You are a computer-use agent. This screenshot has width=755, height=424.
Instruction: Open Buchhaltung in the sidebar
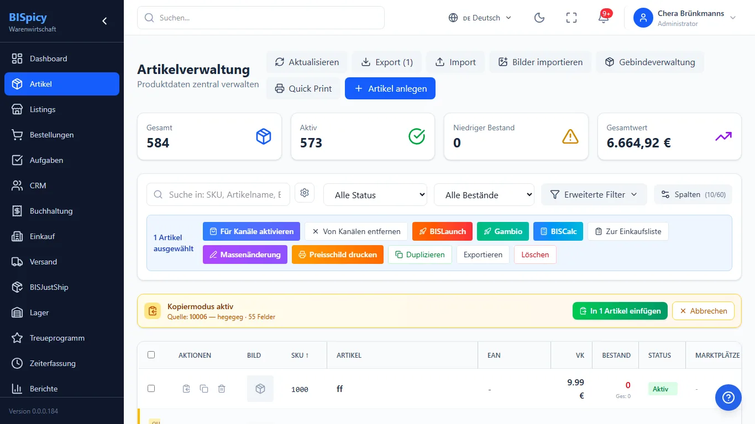(x=62, y=211)
